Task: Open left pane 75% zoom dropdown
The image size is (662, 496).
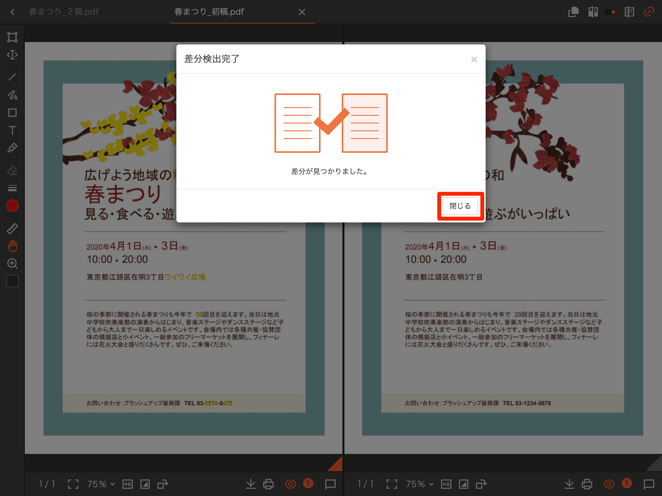Action: [x=101, y=484]
